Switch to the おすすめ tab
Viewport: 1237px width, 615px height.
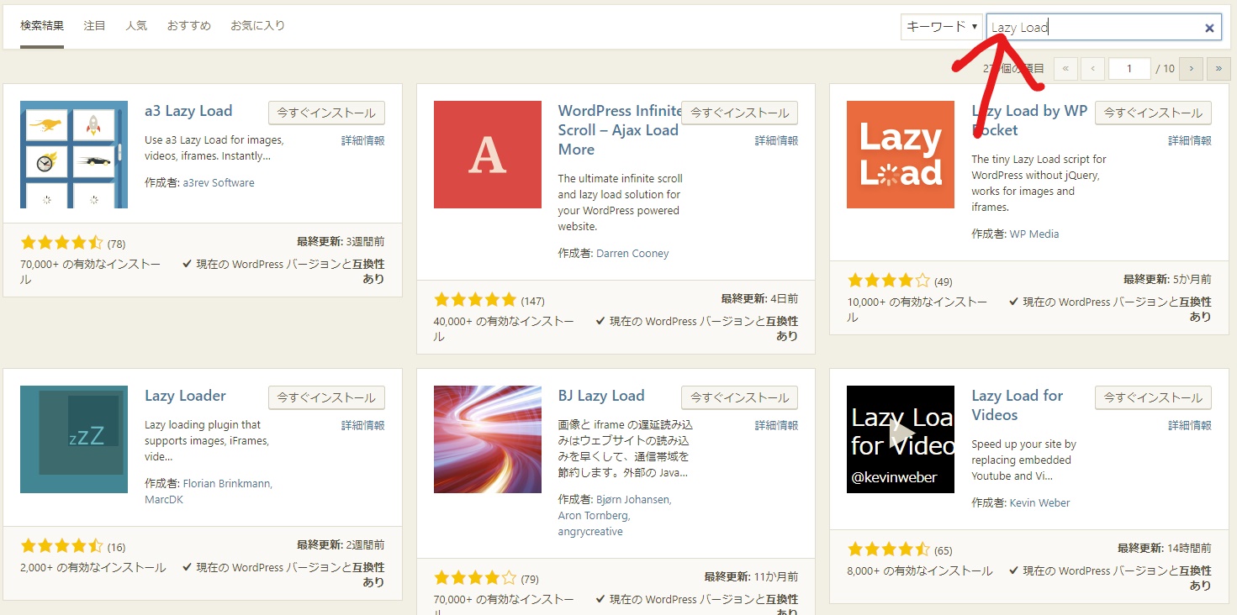click(x=188, y=25)
